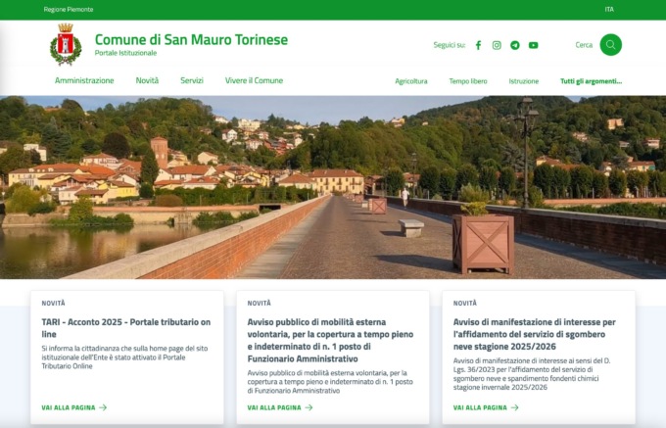Click the sgombero neve card description text
666x428 pixels.
click(x=532, y=374)
